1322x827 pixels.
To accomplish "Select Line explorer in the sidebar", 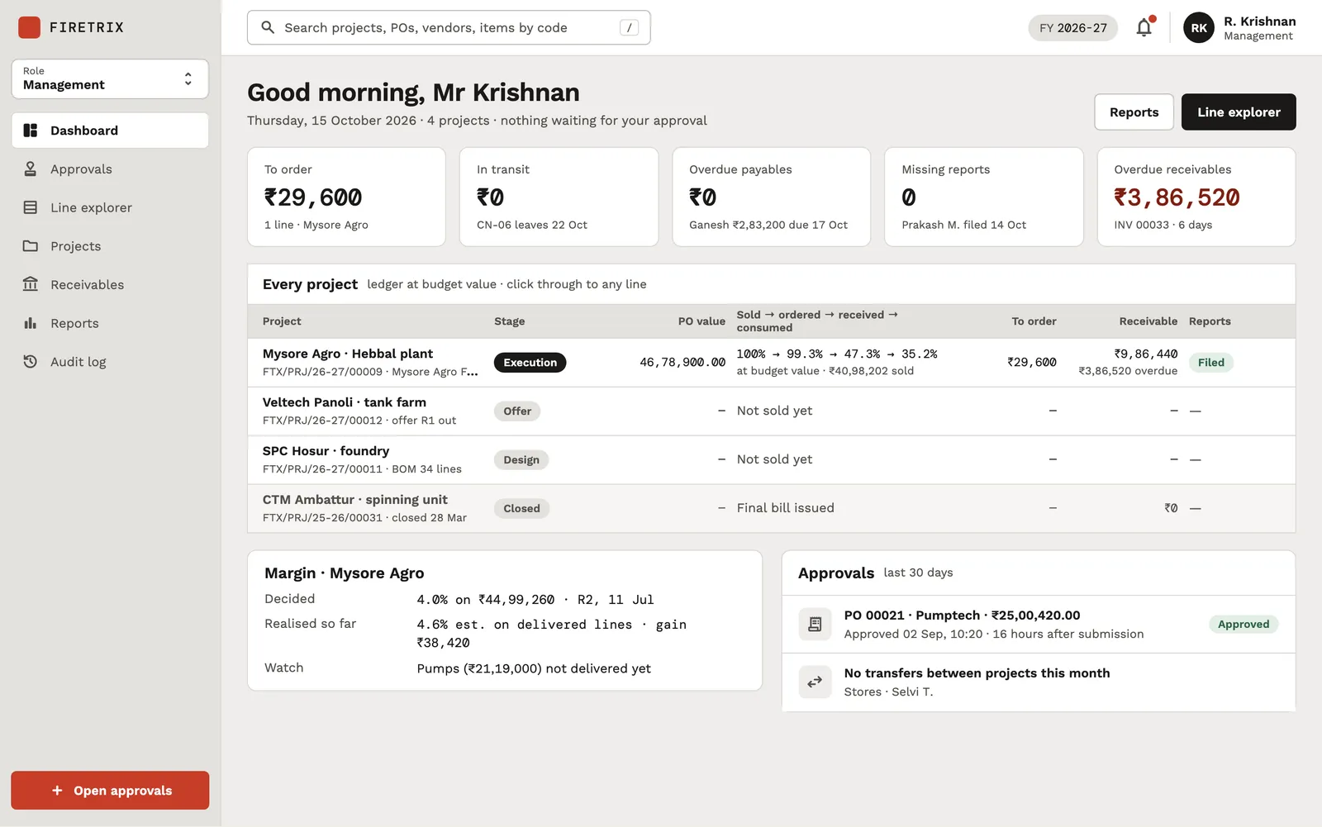I will (110, 207).
